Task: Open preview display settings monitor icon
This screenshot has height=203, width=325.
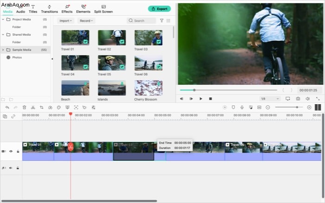Action: click(x=288, y=99)
